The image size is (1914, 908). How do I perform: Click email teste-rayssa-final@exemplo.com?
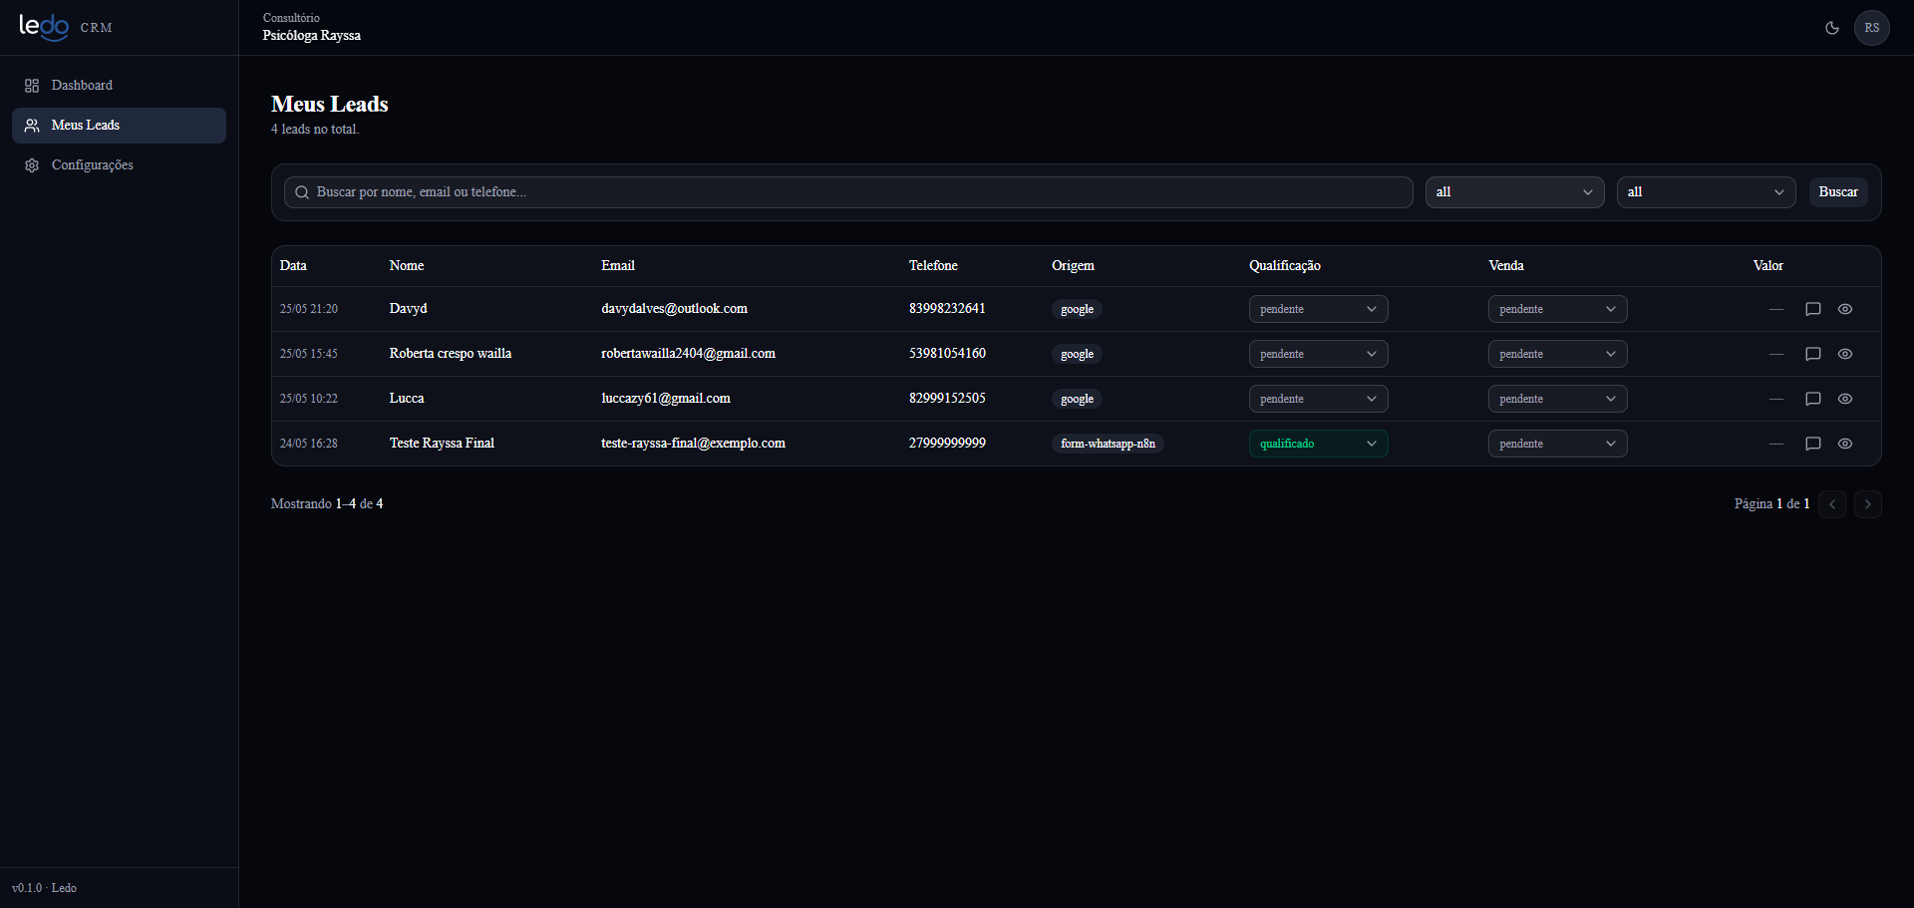693,444
